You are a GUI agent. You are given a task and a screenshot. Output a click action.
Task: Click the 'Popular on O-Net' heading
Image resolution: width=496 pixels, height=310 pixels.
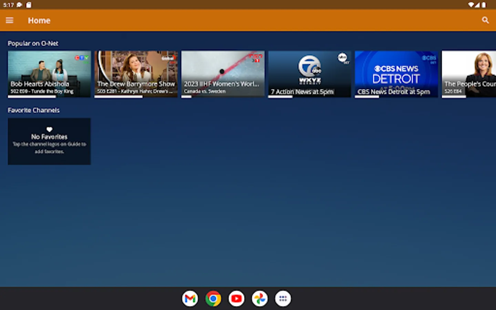point(33,43)
